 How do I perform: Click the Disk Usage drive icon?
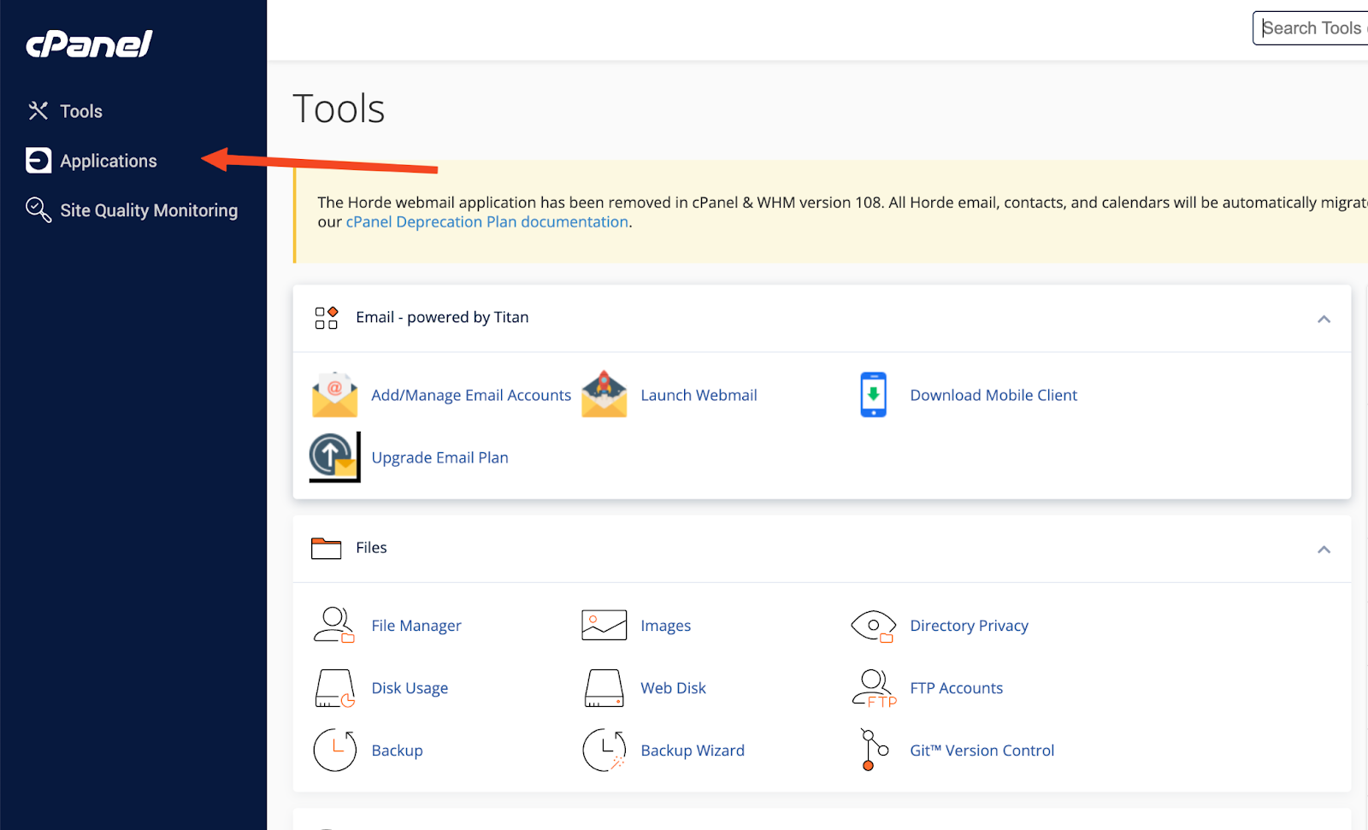click(x=334, y=688)
